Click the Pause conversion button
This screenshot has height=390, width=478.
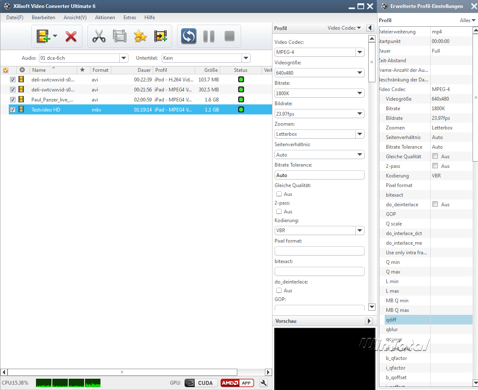209,36
